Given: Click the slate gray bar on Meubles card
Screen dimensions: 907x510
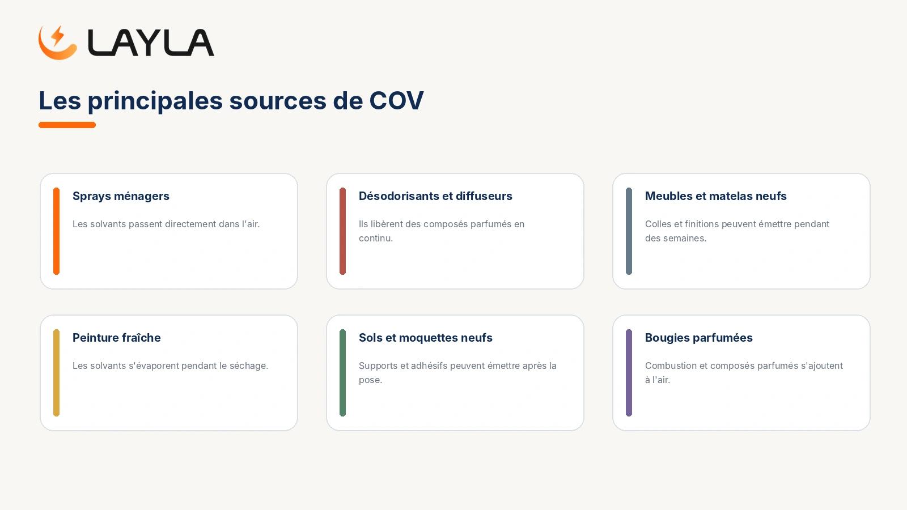Looking at the screenshot, I should pos(629,231).
